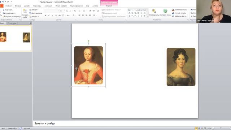Increase the list indent level
Viewport: 231px width, 130px height.
[x=94, y=11]
